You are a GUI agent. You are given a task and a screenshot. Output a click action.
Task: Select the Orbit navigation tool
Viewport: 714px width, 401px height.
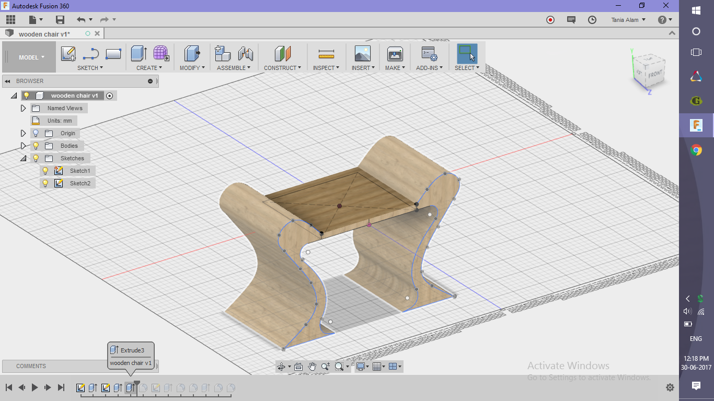click(x=281, y=367)
